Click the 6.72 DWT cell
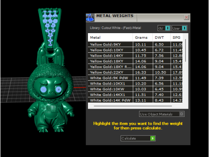The image size is (209, 157). point(162,50)
